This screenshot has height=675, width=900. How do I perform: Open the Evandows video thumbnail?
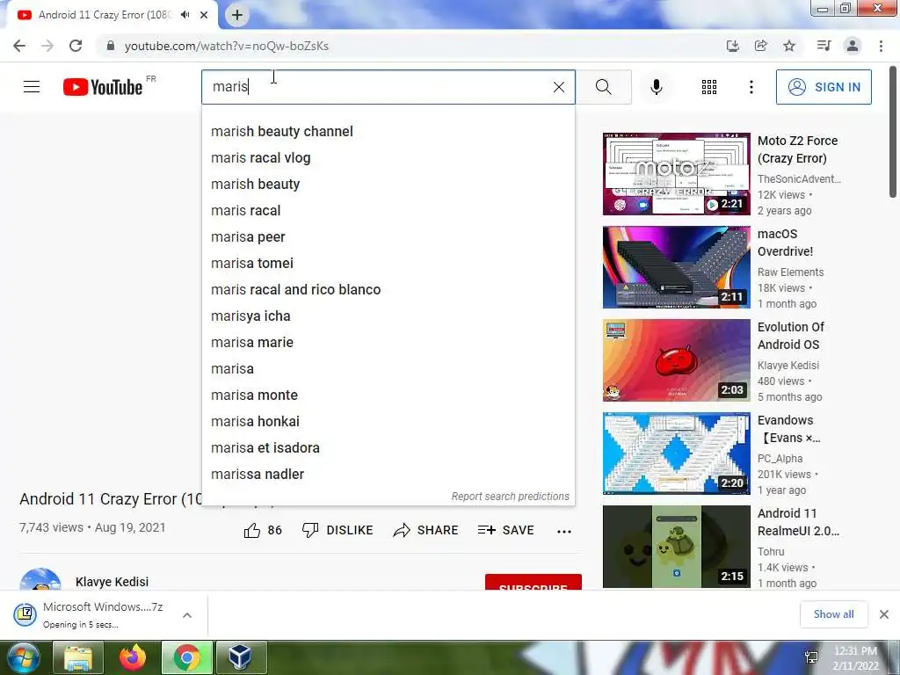tap(676, 453)
